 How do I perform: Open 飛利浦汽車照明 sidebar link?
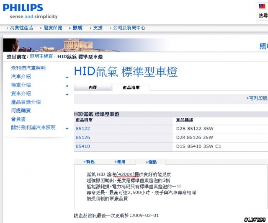[x=28, y=68]
